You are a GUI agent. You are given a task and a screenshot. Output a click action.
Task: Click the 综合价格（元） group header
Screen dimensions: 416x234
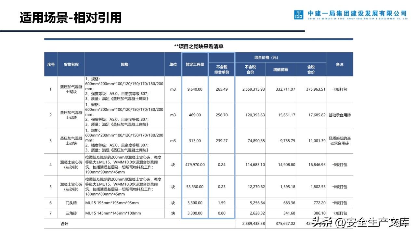[266, 58]
